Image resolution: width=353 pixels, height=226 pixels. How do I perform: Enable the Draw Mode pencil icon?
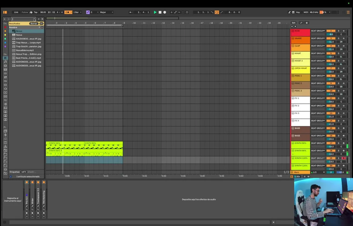(x=289, y=12)
